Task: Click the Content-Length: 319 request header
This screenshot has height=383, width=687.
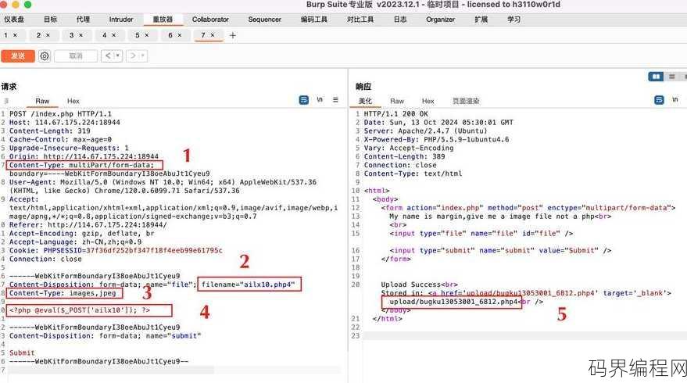Action: (49, 131)
